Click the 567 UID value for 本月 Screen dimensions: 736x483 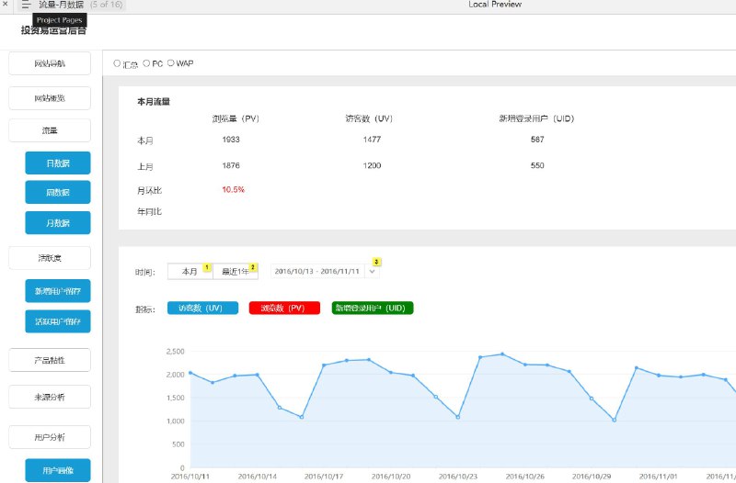tap(537, 140)
